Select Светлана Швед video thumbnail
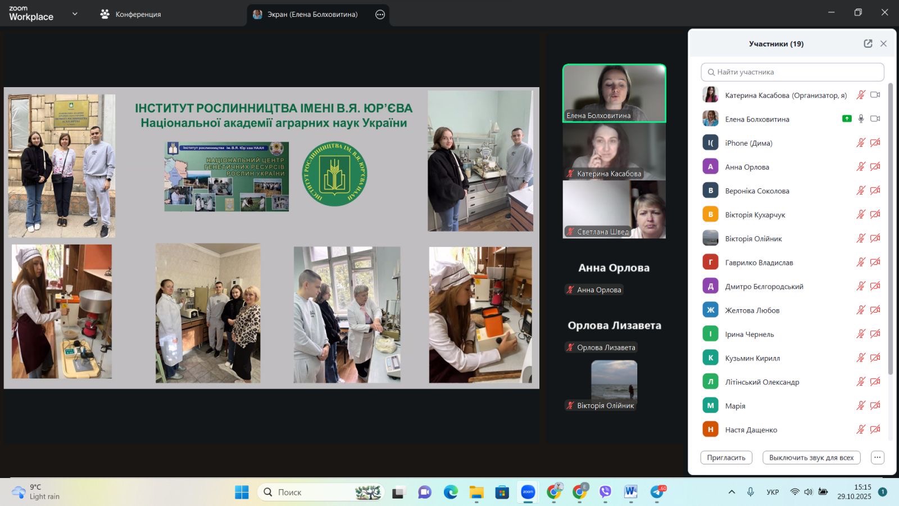Image resolution: width=899 pixels, height=506 pixels. click(614, 210)
